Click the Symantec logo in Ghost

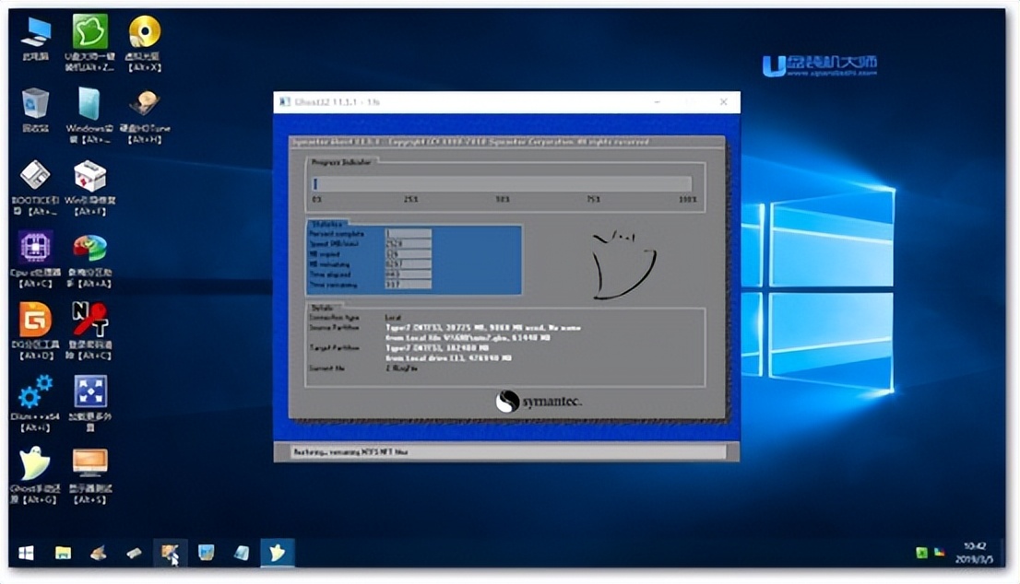539,401
